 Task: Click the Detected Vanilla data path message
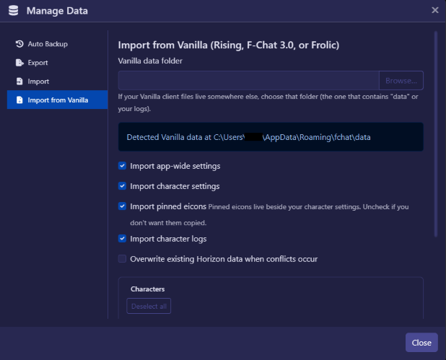[271, 137]
